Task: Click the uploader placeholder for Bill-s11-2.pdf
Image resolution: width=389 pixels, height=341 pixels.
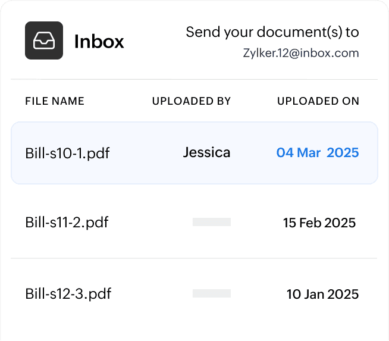Action: (211, 222)
